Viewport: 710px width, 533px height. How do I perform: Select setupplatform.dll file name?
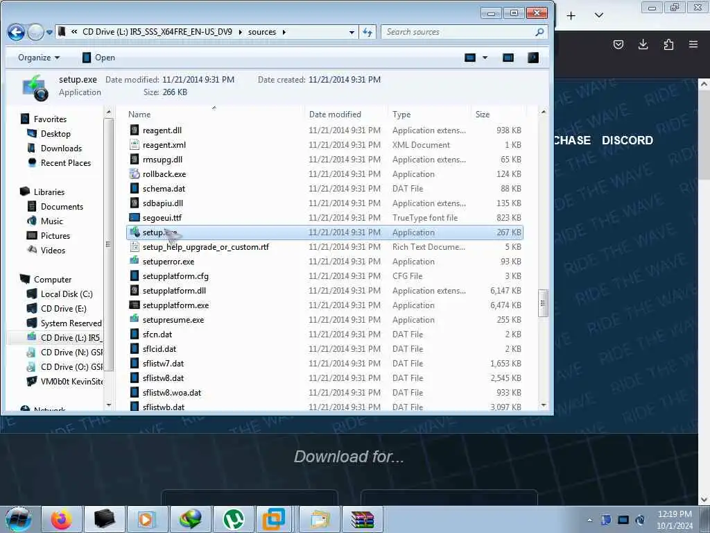click(174, 291)
